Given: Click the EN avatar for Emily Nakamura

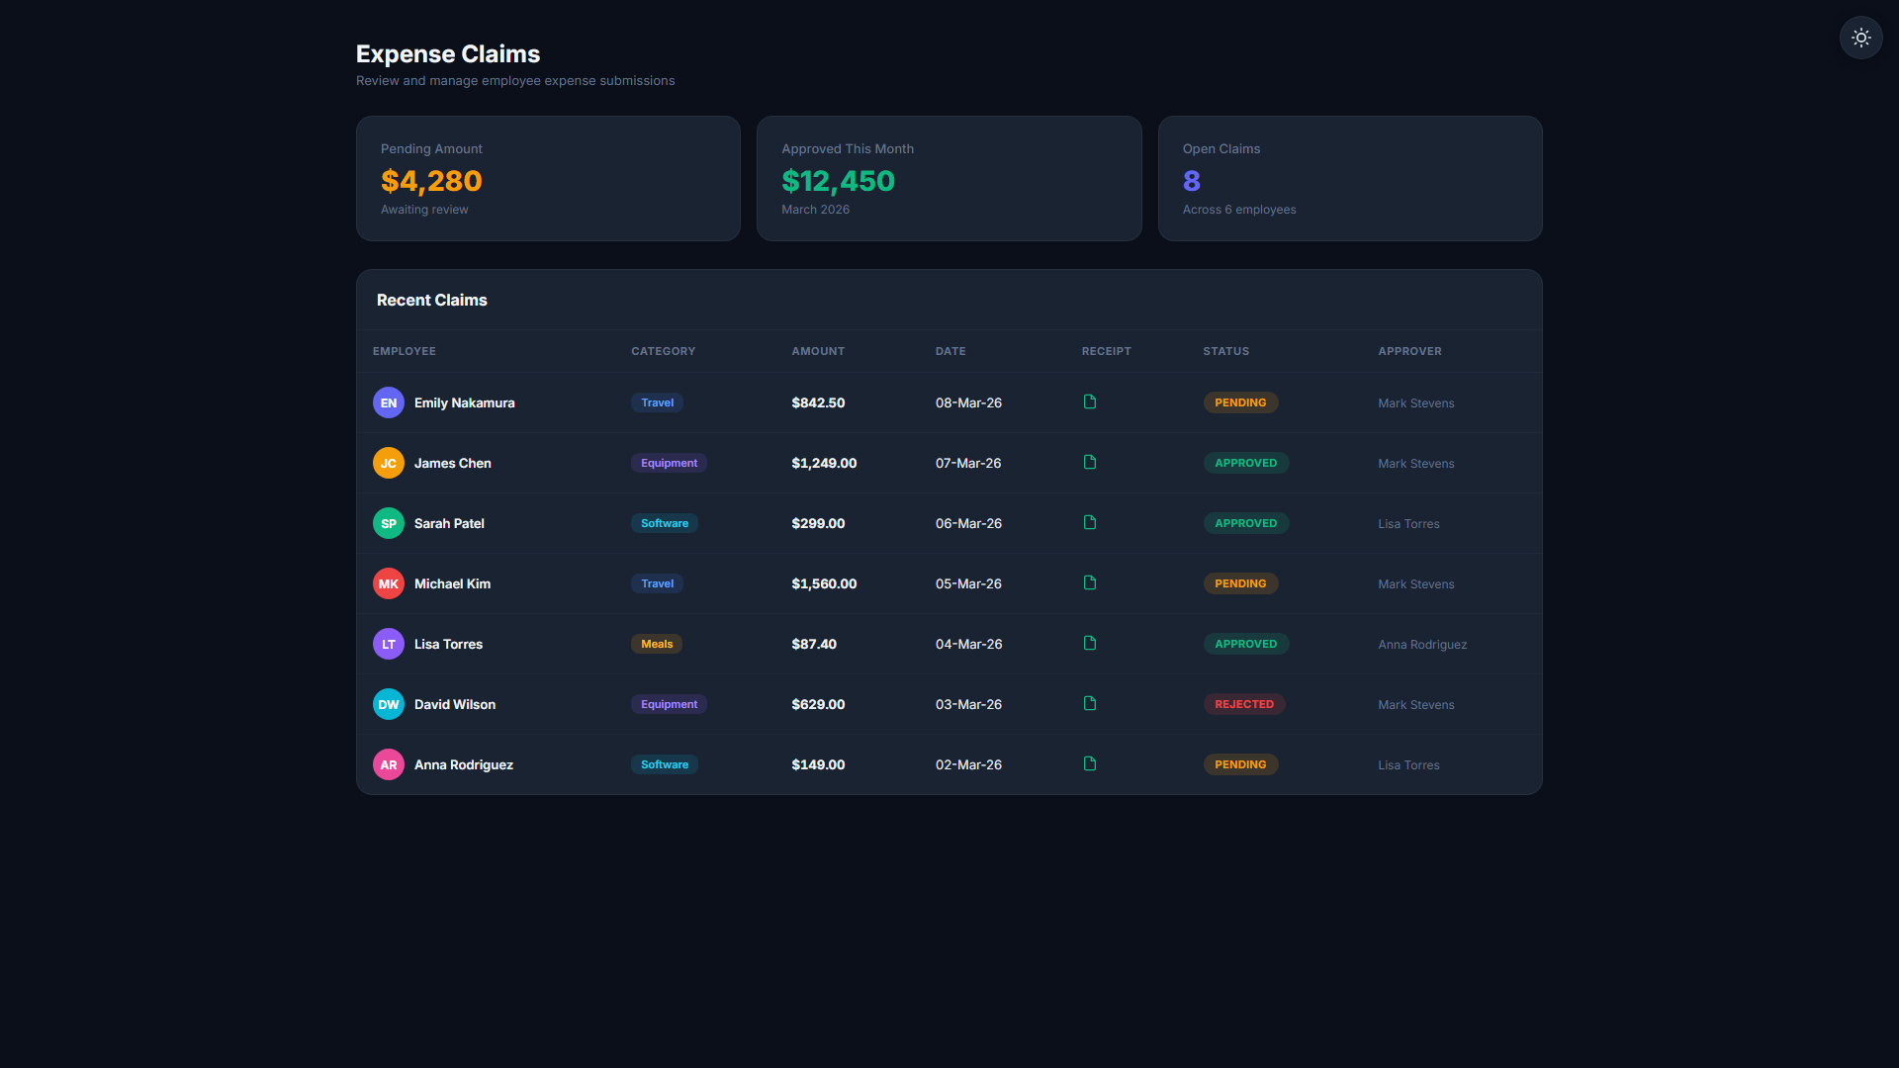Looking at the screenshot, I should (389, 402).
